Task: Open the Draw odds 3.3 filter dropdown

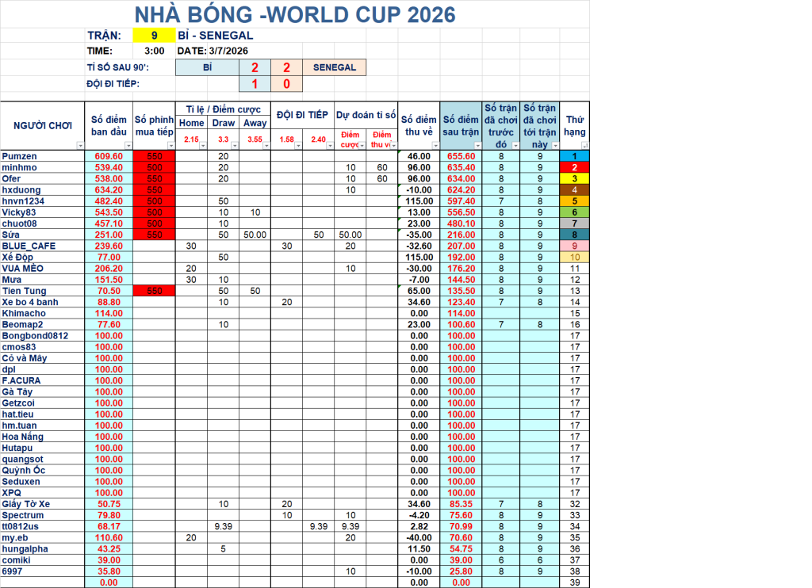Action: pyautogui.click(x=235, y=146)
